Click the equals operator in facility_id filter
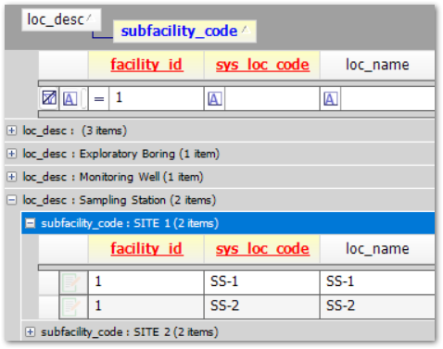The image size is (443, 349). coord(99,99)
